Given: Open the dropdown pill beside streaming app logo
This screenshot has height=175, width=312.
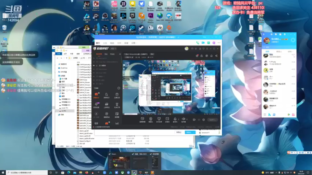Looking at the screenshot, I should click(x=113, y=49).
